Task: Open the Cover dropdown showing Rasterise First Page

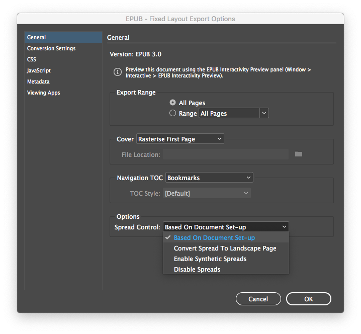Action: pyautogui.click(x=180, y=139)
